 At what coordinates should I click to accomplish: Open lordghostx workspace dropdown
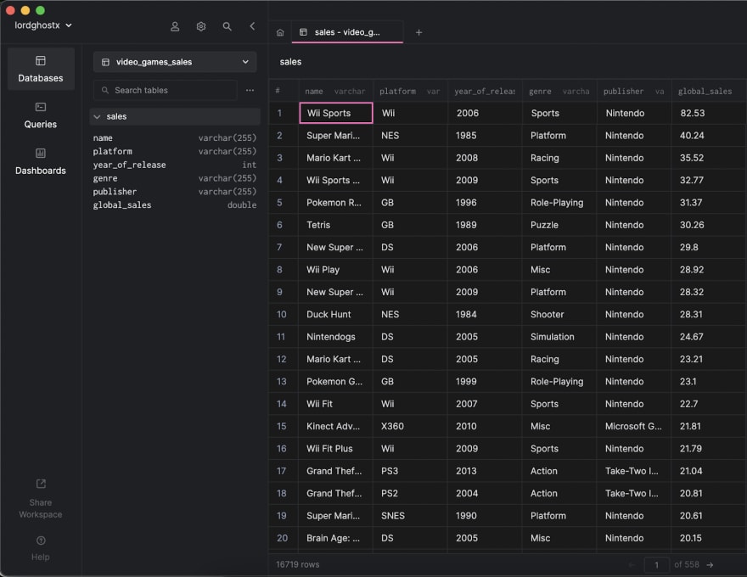[43, 25]
